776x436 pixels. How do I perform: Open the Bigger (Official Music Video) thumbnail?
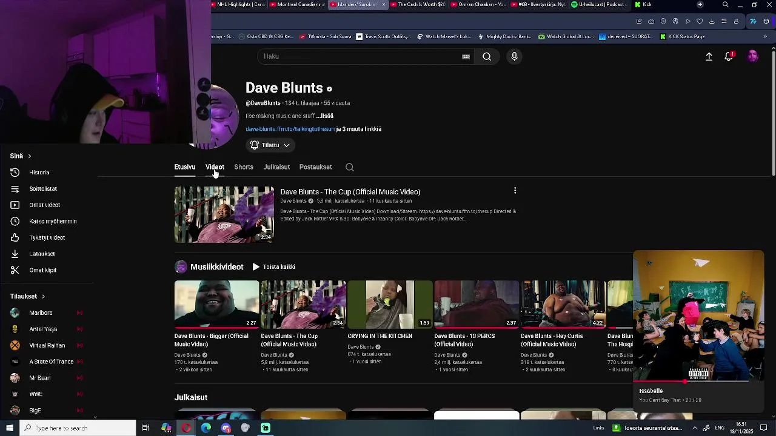click(x=216, y=304)
